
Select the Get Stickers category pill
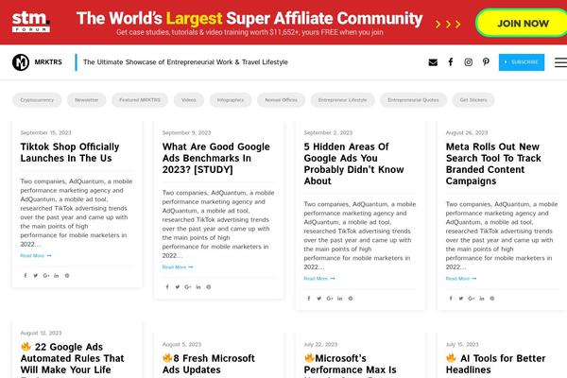(x=473, y=100)
